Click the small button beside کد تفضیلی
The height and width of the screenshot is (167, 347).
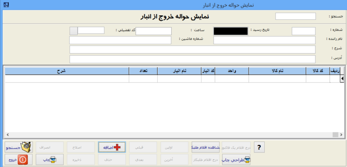(74, 31)
